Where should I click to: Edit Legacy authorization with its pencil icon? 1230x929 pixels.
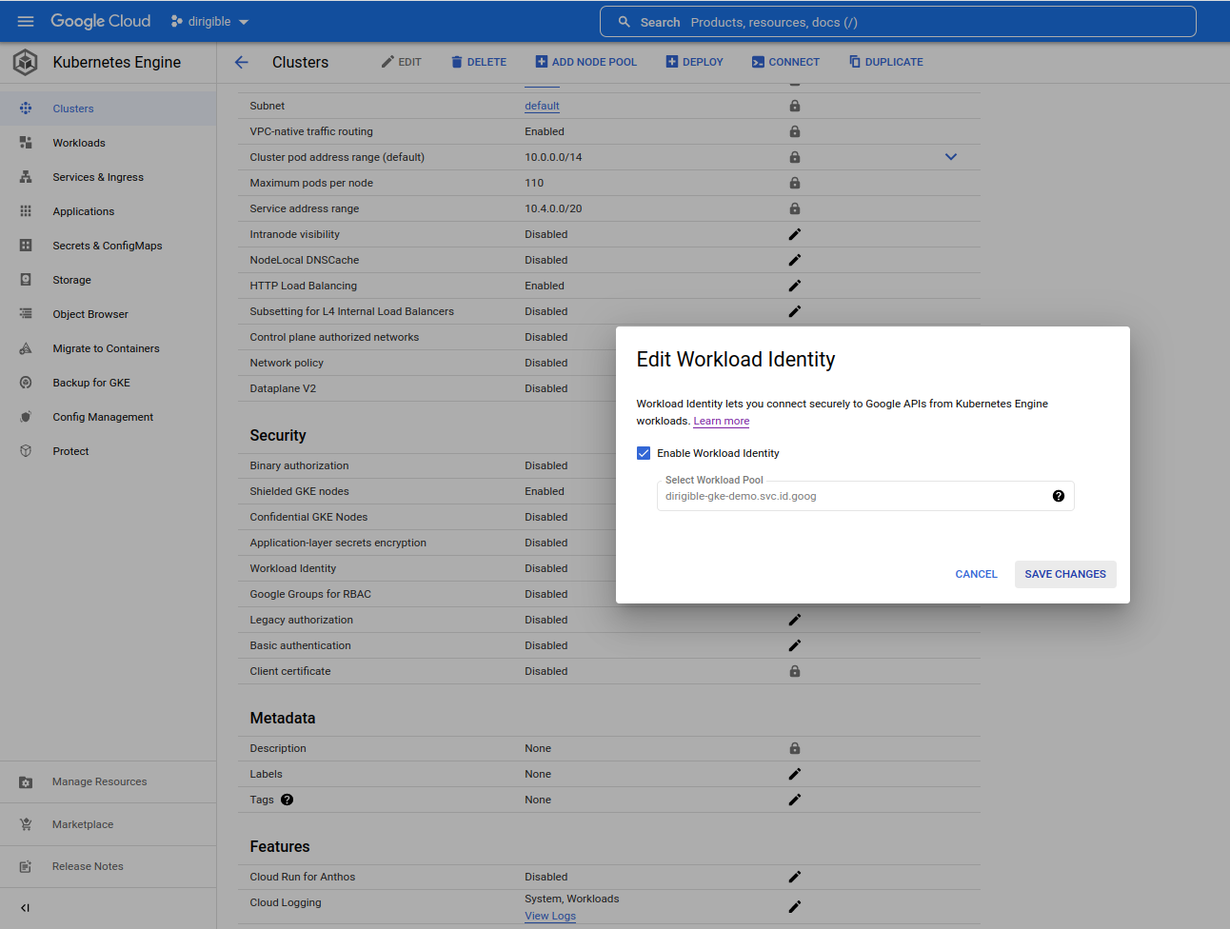[795, 620]
